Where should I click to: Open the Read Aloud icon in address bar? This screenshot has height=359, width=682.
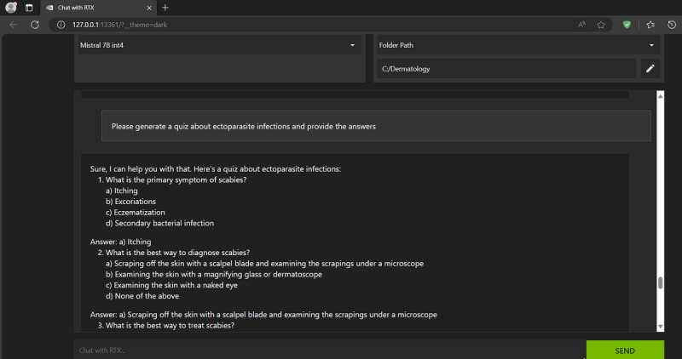pos(581,25)
